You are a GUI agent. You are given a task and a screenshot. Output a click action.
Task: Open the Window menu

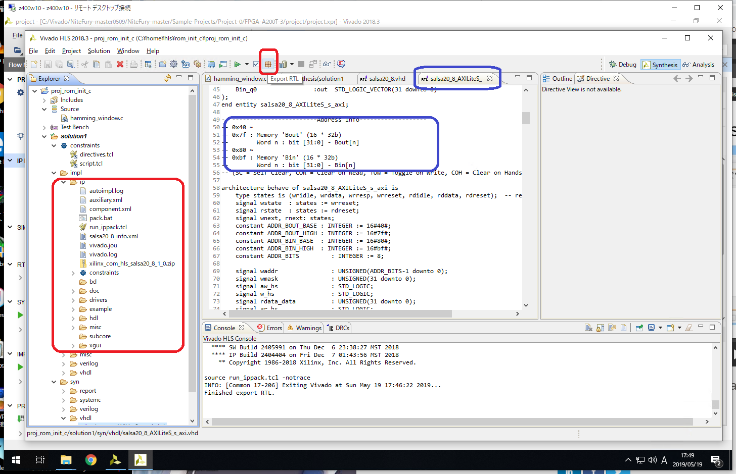click(x=128, y=51)
